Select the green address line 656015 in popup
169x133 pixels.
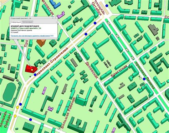[26, 28]
